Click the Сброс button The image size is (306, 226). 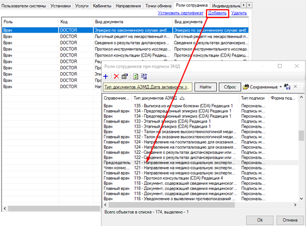[230, 87]
